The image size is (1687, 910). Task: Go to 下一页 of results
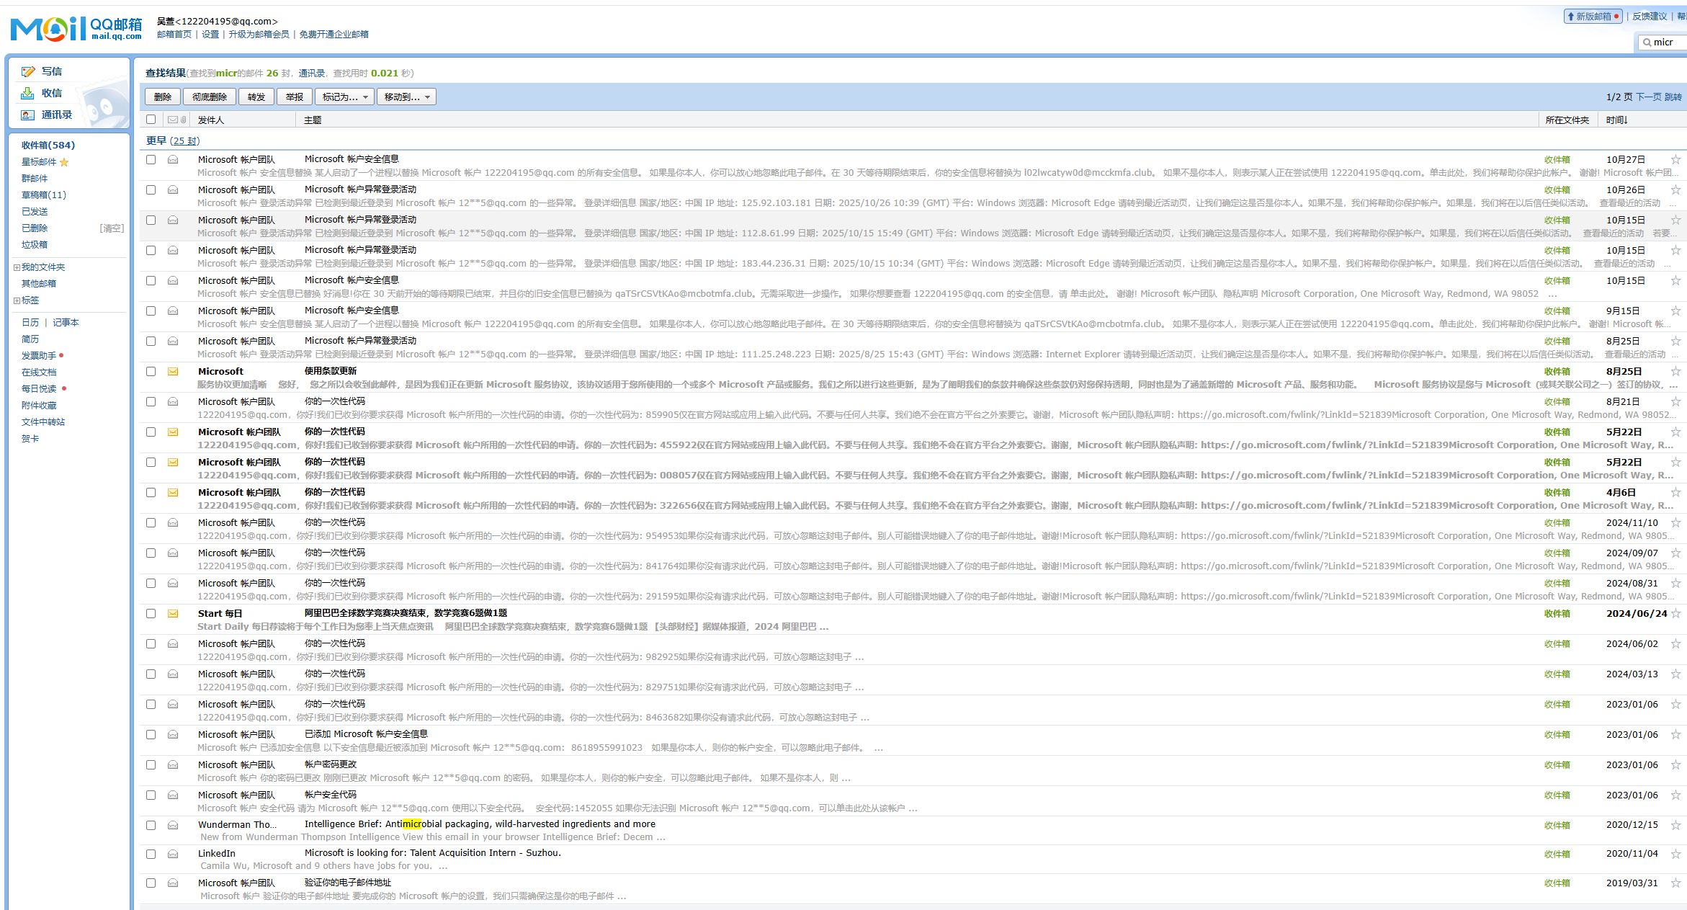point(1648,97)
